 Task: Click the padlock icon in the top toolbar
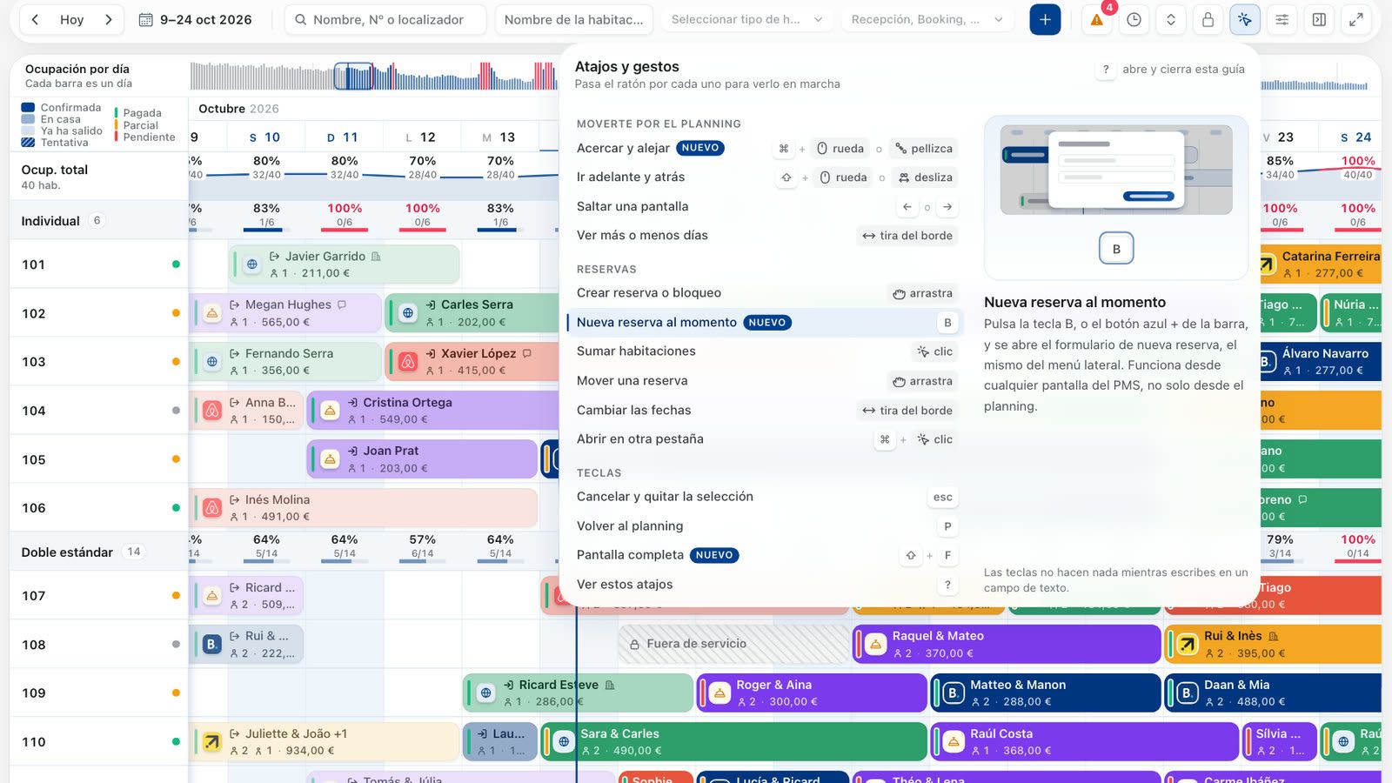[x=1208, y=19]
